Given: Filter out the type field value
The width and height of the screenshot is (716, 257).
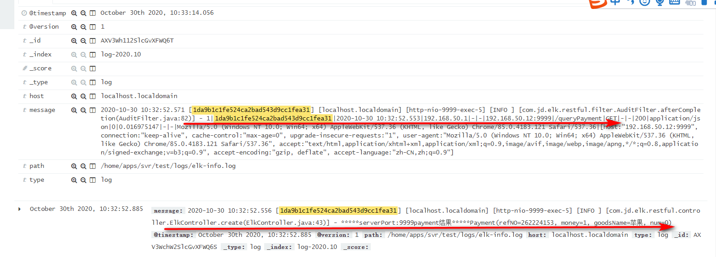Looking at the screenshot, I should (83, 180).
